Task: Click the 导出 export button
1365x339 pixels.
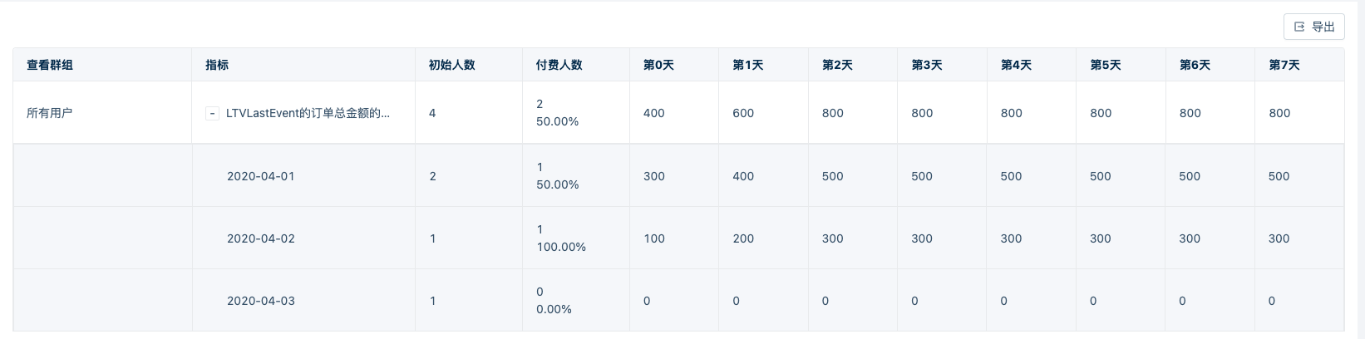Action: click(x=1313, y=27)
